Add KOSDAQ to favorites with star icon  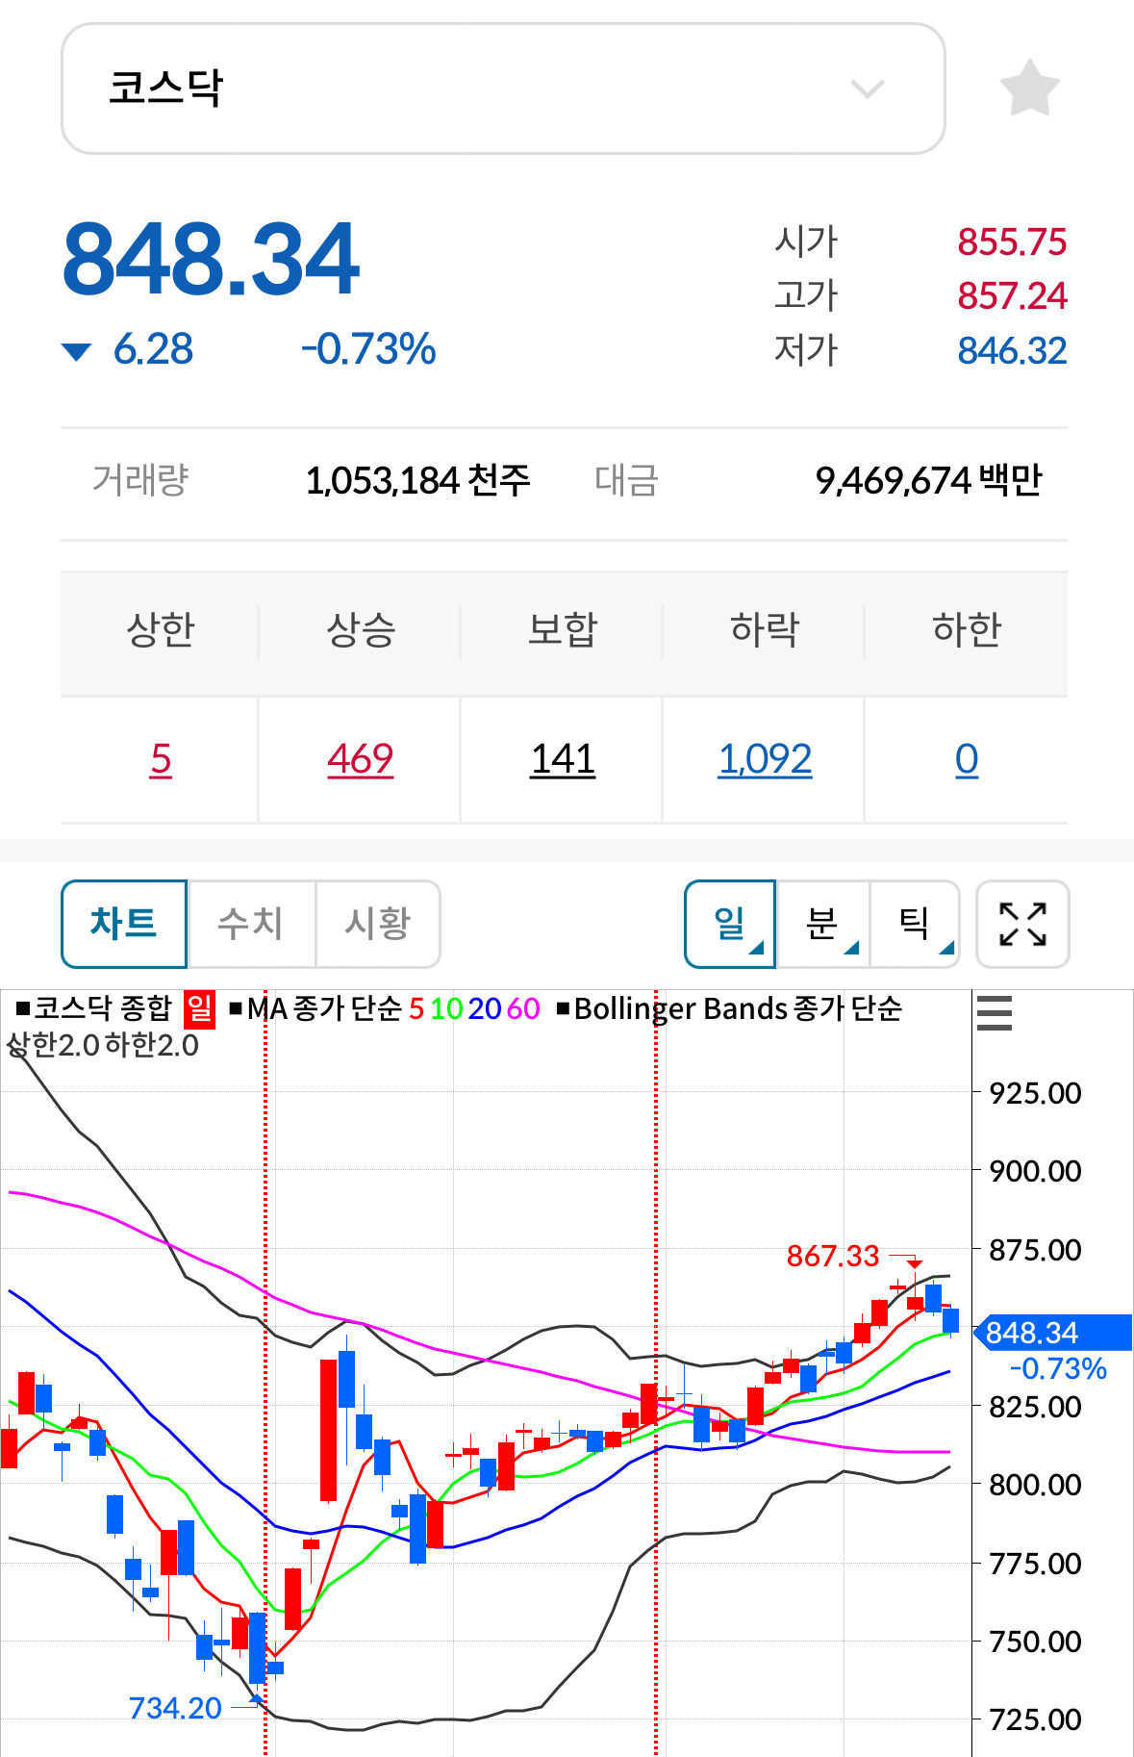[1029, 89]
